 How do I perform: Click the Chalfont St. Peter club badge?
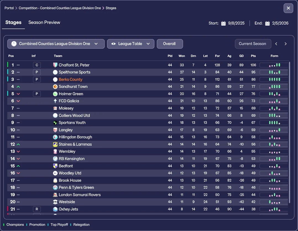pos(55,65)
